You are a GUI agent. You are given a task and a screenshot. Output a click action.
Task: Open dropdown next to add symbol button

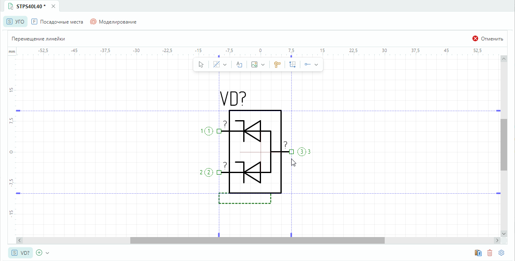47,253
